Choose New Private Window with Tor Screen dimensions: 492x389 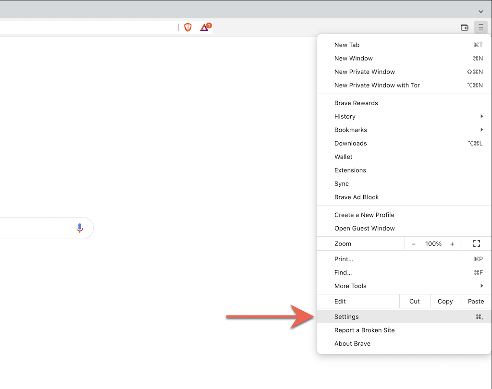[377, 85]
